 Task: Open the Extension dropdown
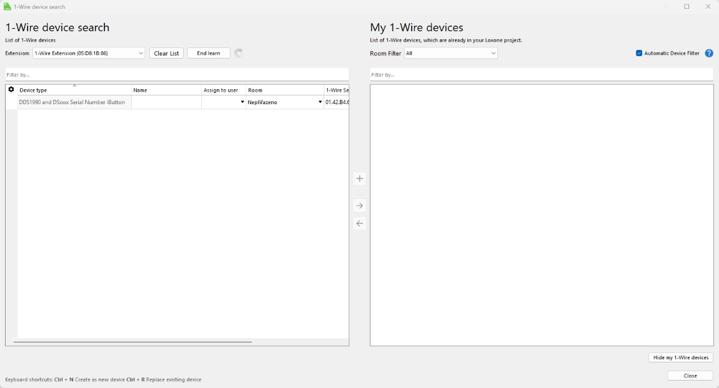tap(89, 54)
